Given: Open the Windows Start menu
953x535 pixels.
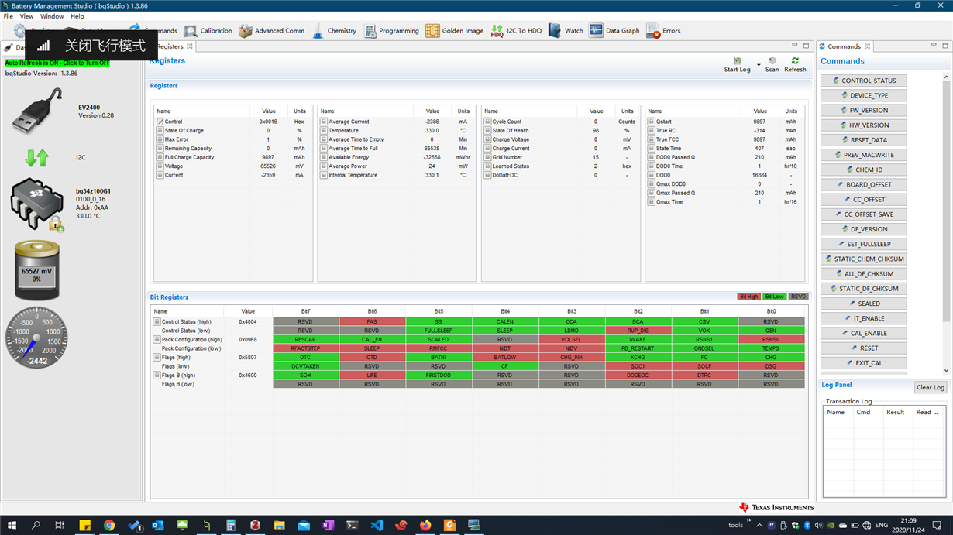Looking at the screenshot, I should coord(12,525).
